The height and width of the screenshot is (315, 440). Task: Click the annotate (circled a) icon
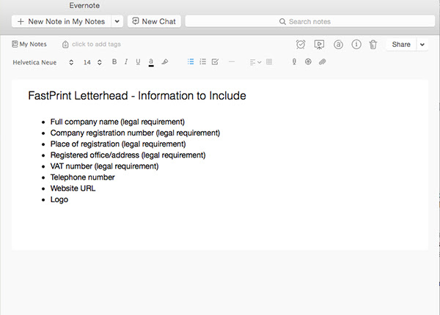(338, 45)
